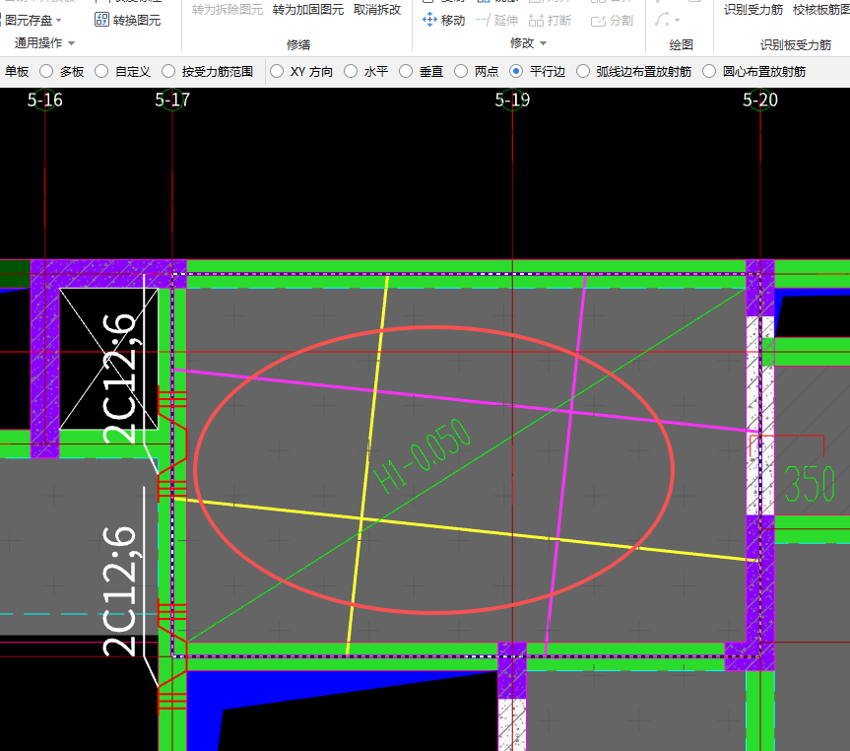The height and width of the screenshot is (751, 850).
Task: Select the 按受力筋范围 radio option
Action: pos(168,71)
